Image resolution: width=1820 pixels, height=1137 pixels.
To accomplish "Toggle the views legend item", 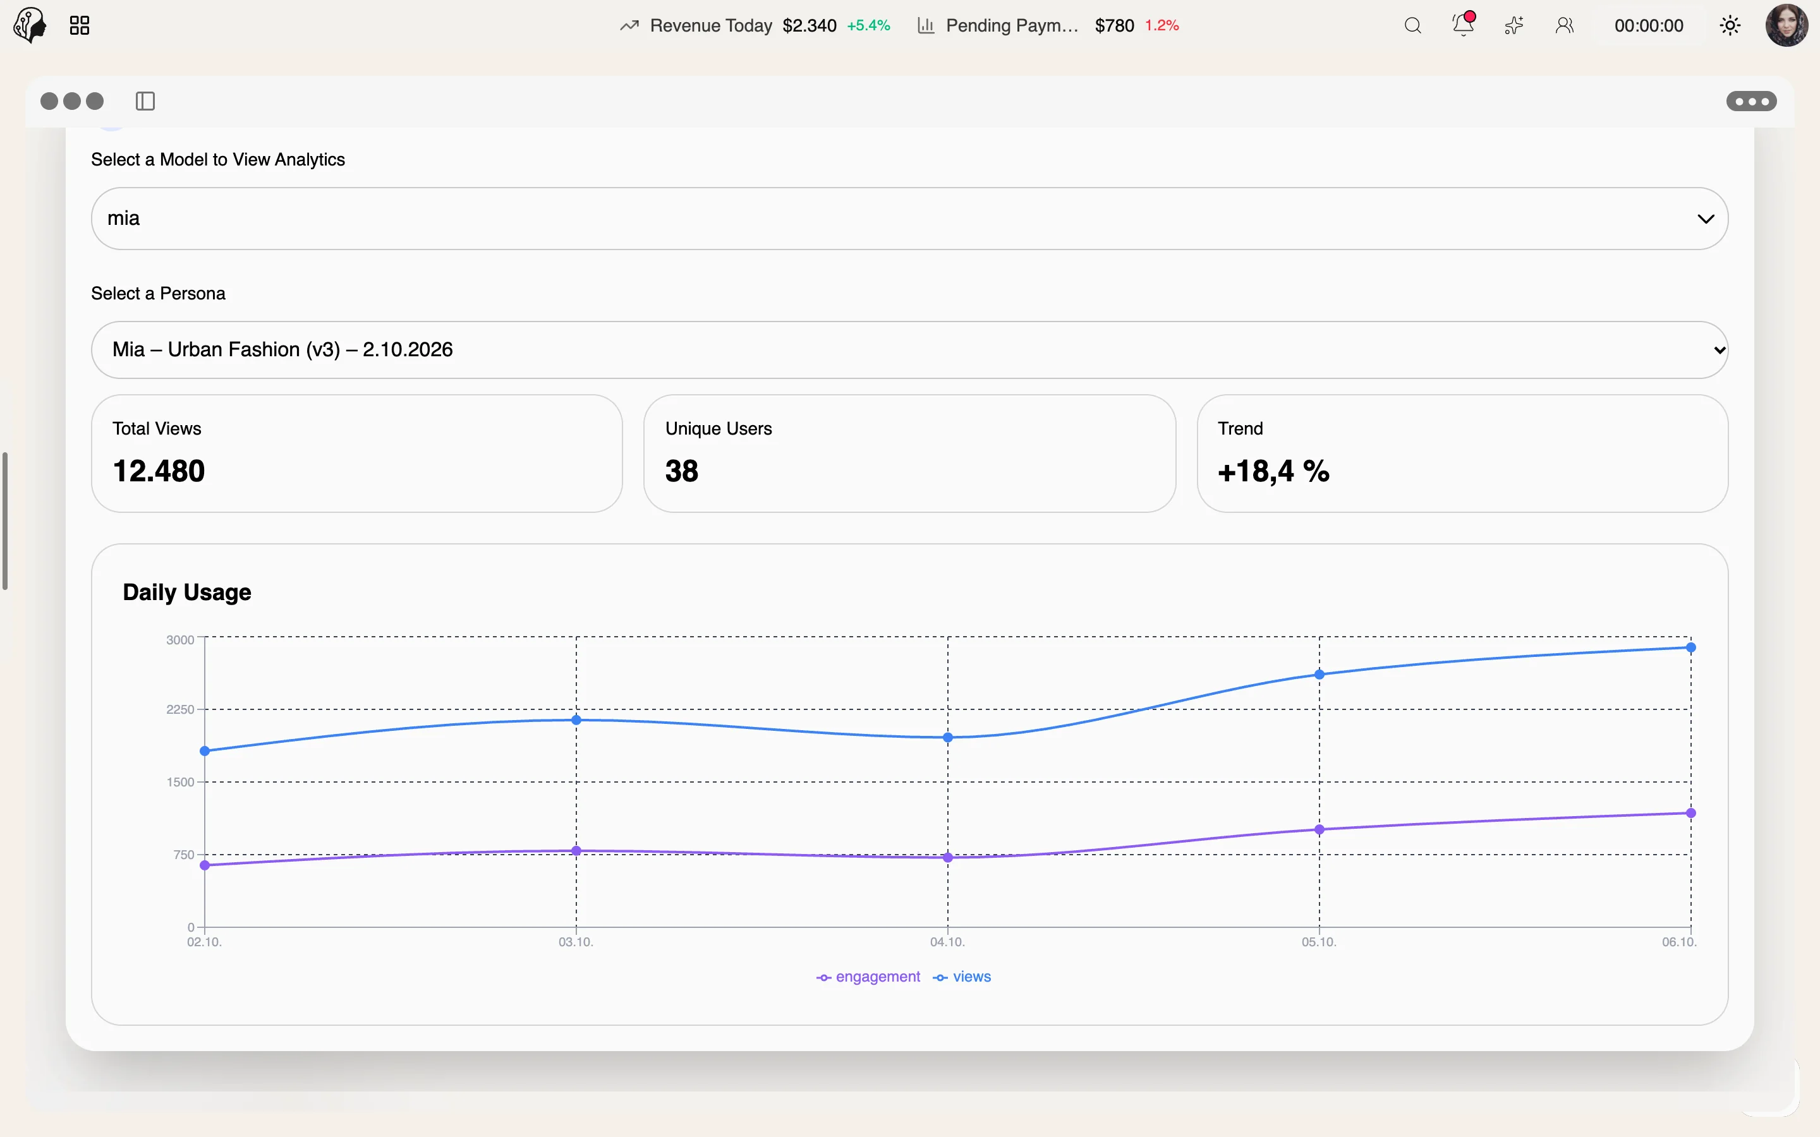I will 962,977.
